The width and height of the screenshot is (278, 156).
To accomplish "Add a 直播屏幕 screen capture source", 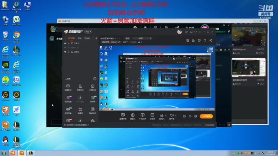I will point(123,116).
